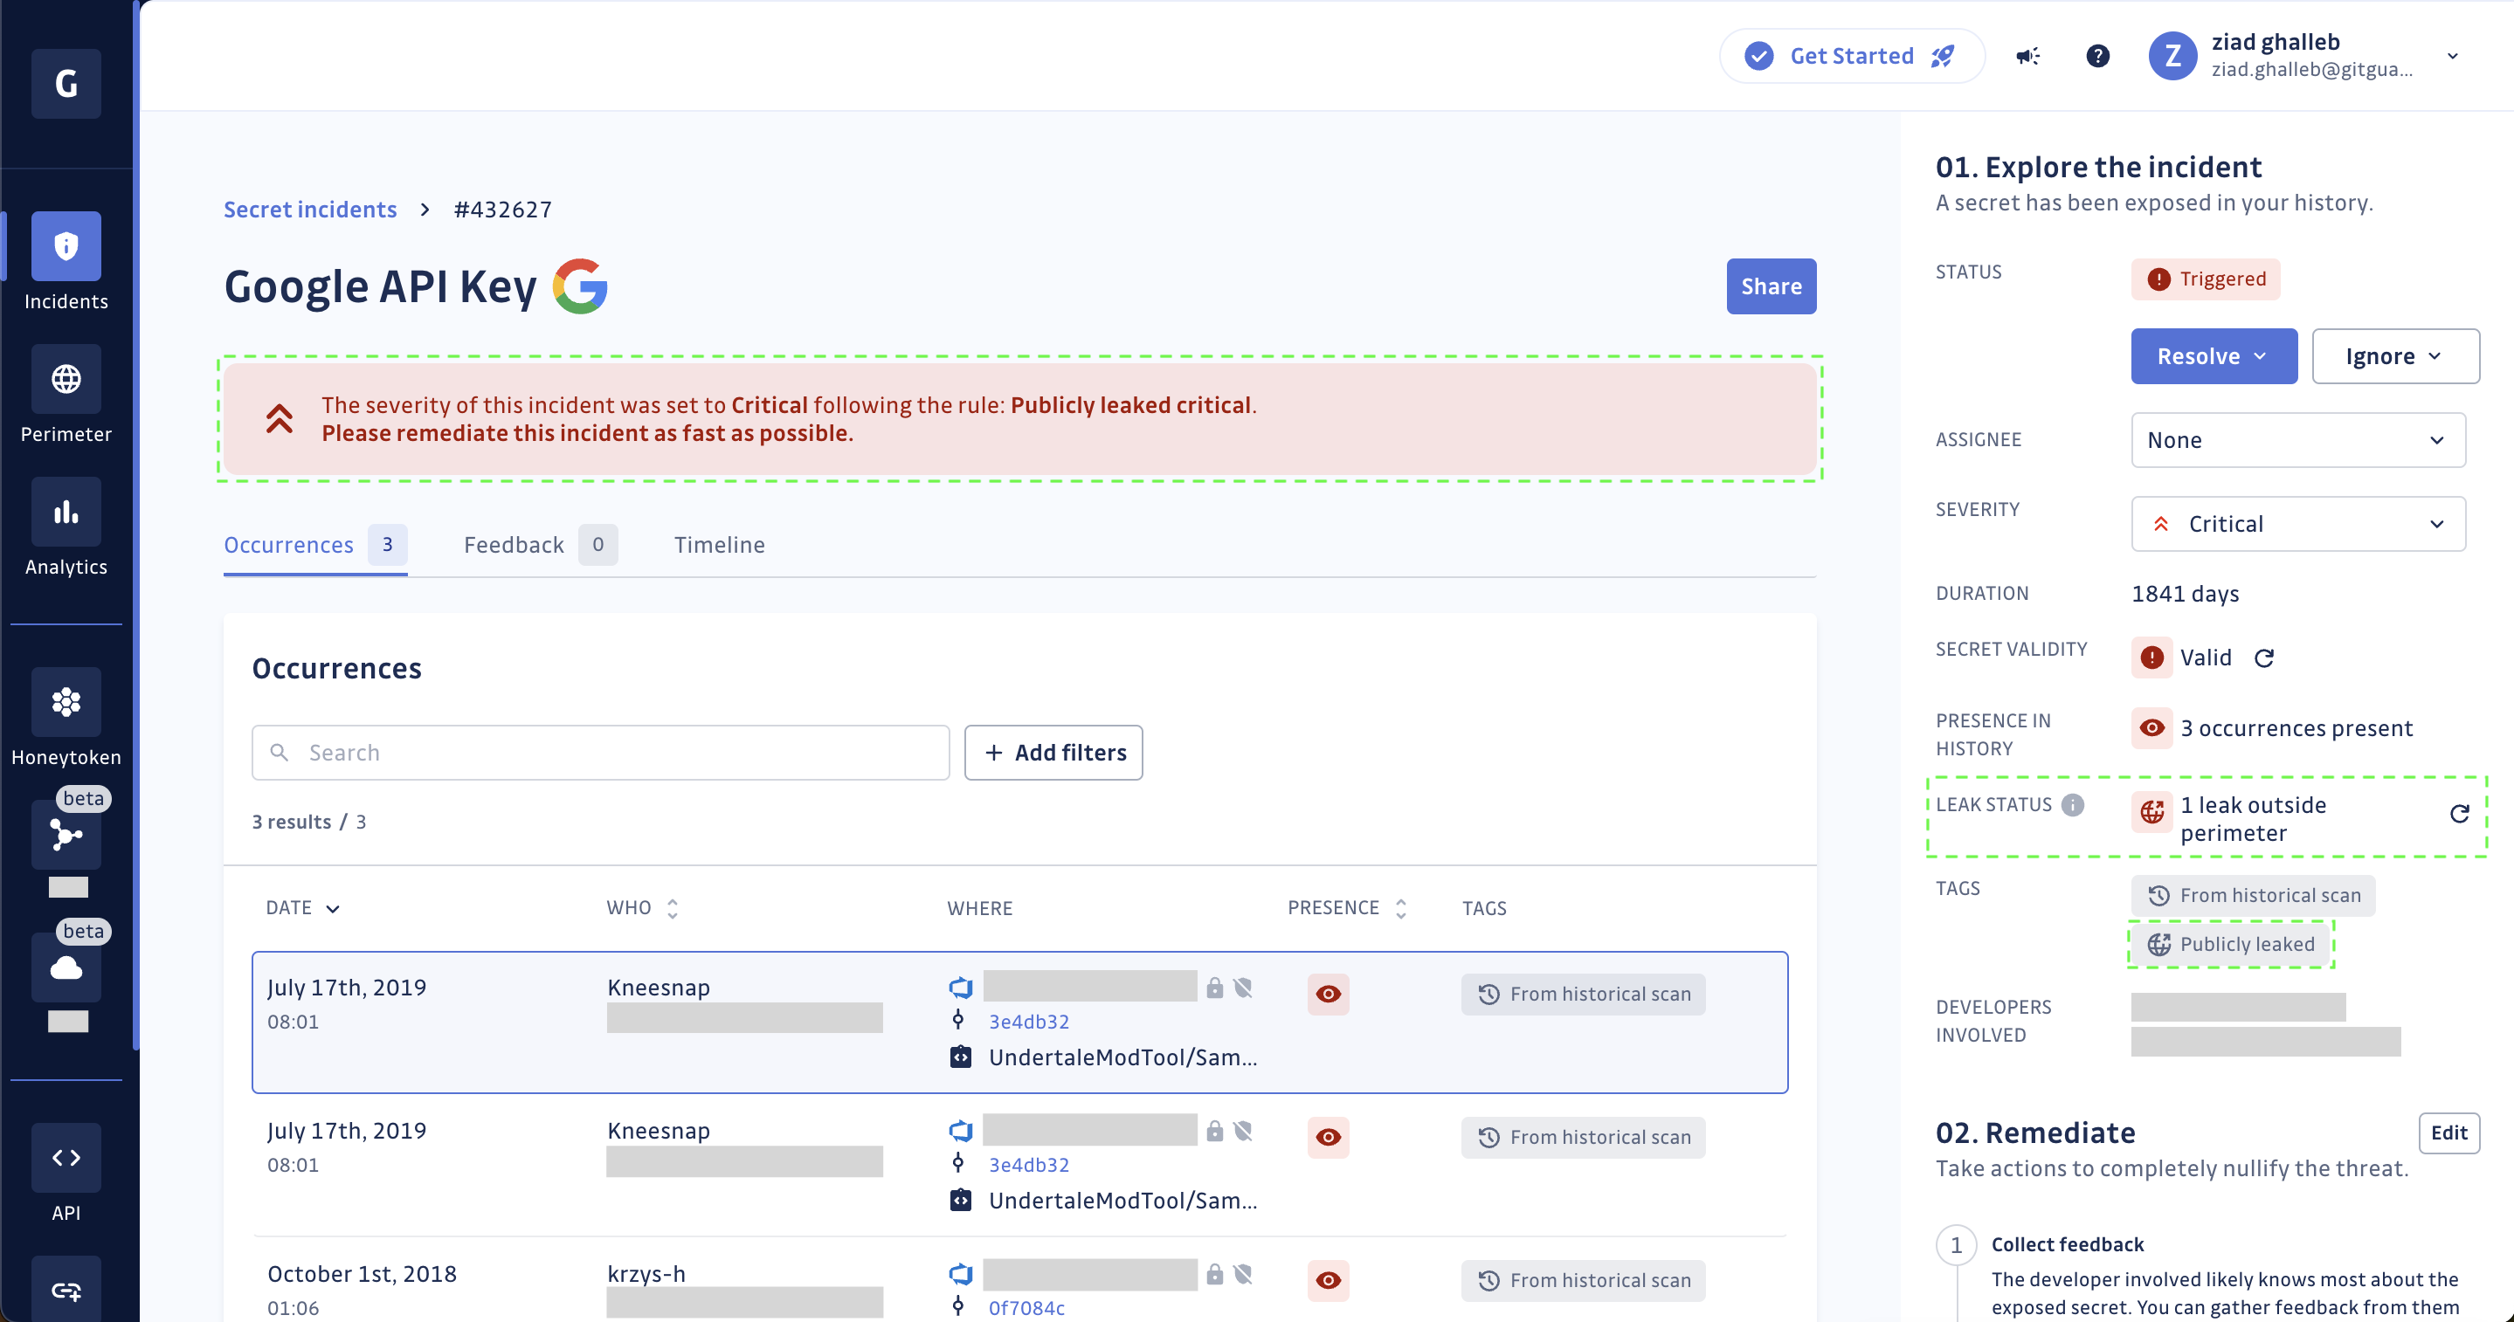Open commit 0f7084c link

1026,1308
